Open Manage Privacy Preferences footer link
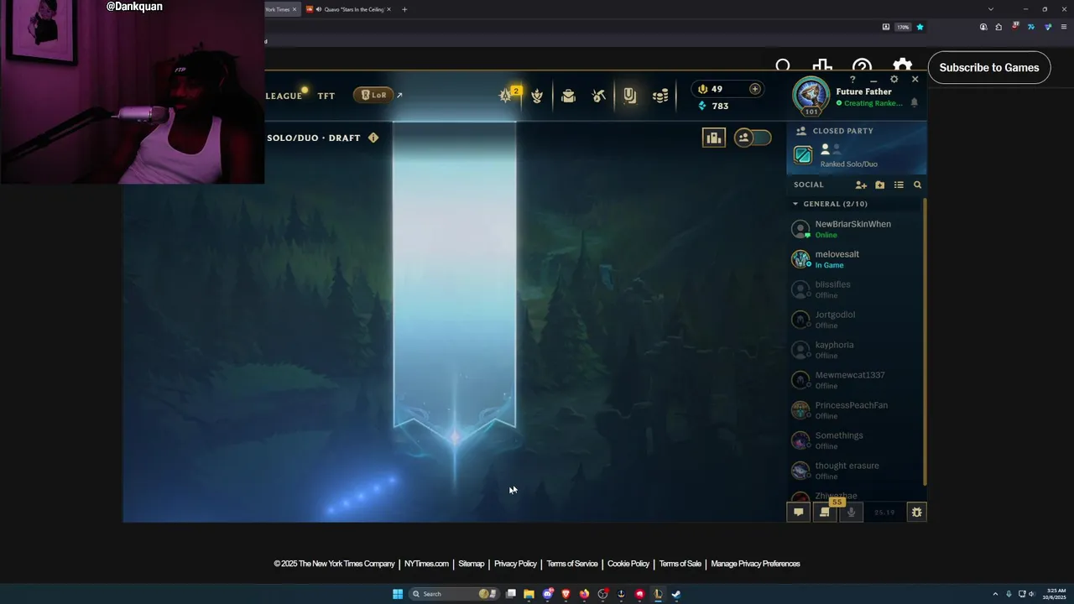Viewport: 1074px width, 604px height. click(x=755, y=564)
